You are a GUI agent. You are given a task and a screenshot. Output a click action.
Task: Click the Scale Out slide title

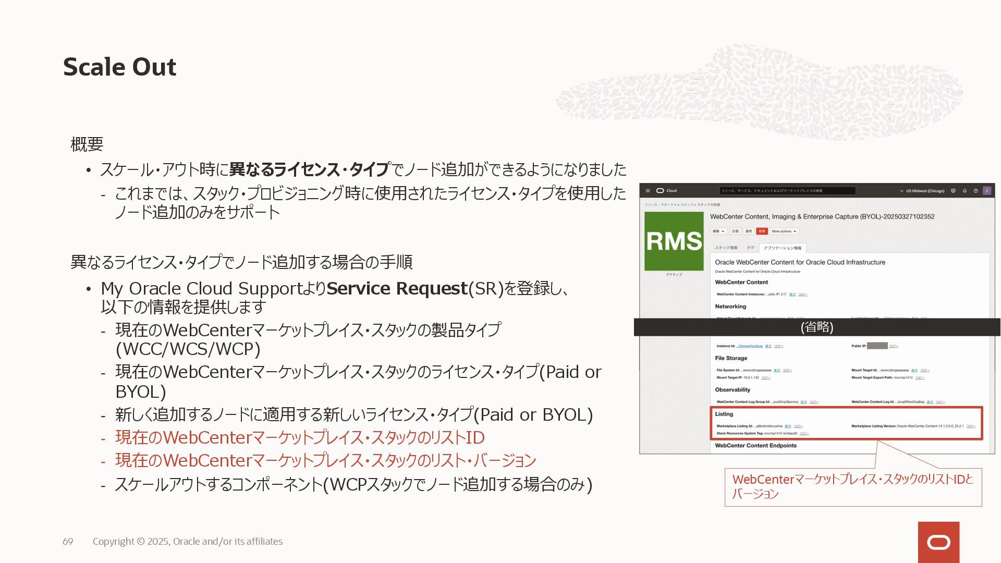click(119, 67)
